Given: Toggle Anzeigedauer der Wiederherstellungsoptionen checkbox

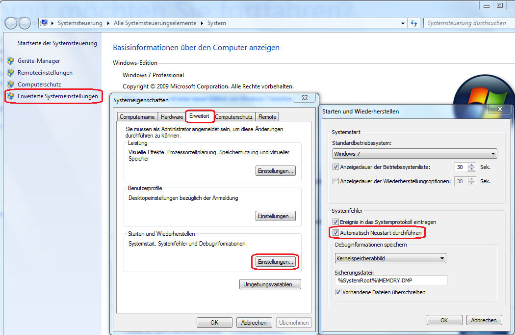Looking at the screenshot, I should (335, 181).
